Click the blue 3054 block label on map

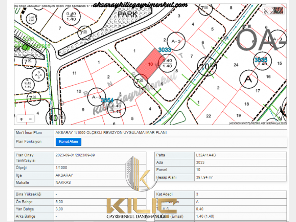pyautogui.click(x=107, y=101)
